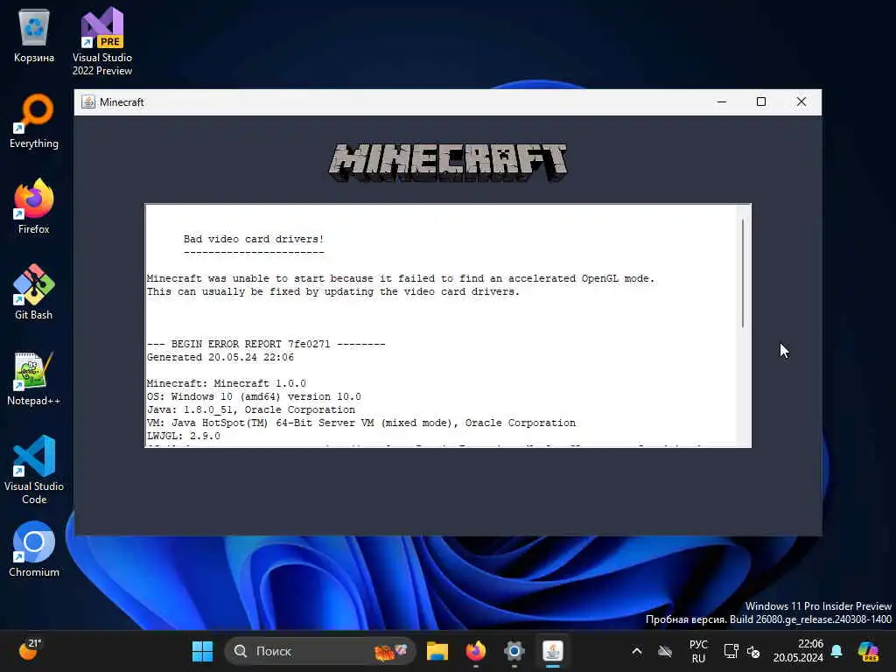This screenshot has width=896, height=672.
Task: Maximize the Minecraft window
Action: (x=761, y=101)
